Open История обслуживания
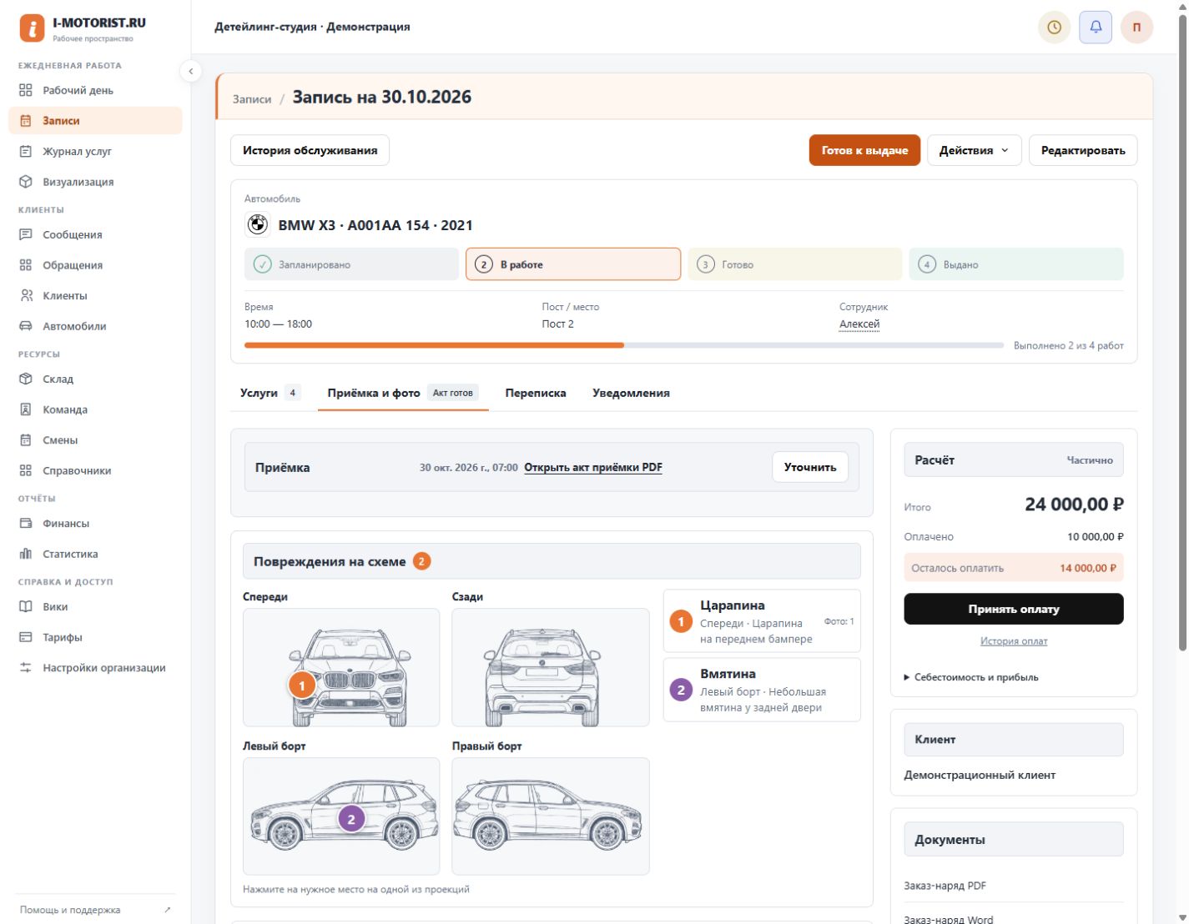The width and height of the screenshot is (1189, 924). point(310,150)
